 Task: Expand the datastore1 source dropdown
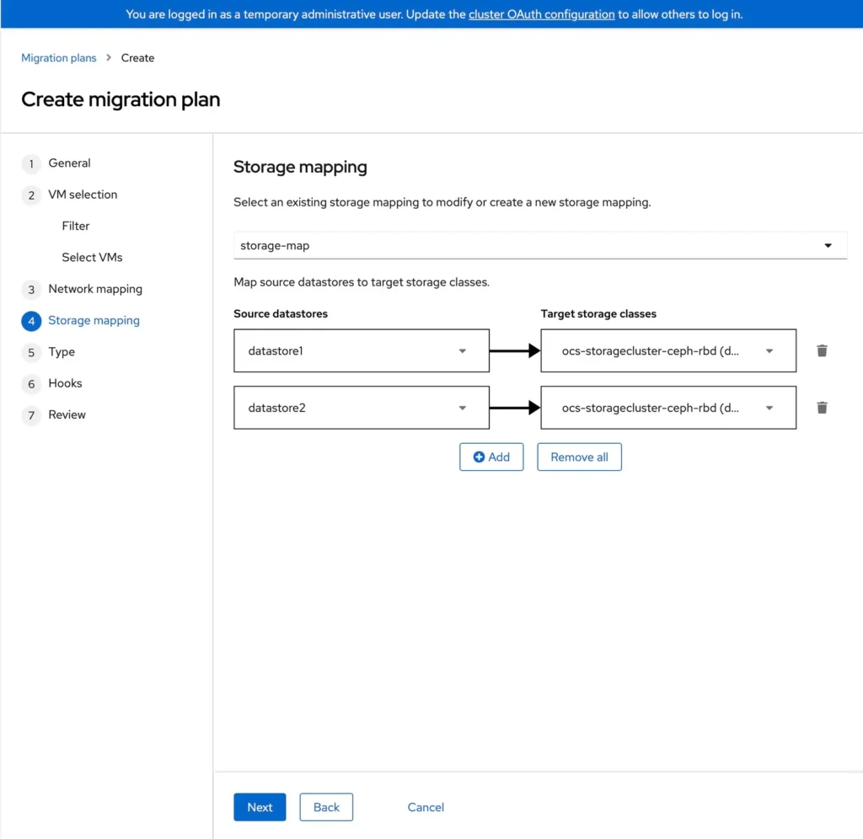click(x=462, y=350)
